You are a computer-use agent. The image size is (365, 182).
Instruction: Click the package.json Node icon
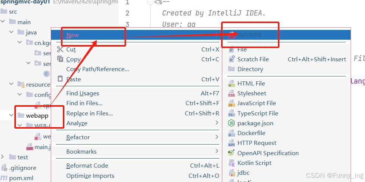tap(231, 123)
